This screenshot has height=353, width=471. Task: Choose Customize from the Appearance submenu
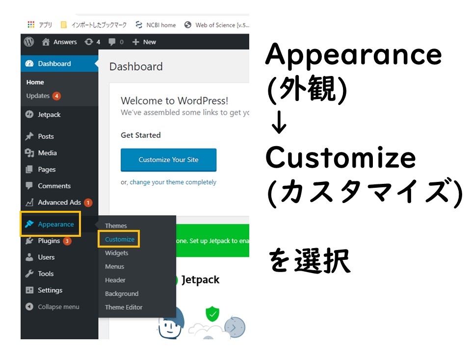click(x=120, y=239)
